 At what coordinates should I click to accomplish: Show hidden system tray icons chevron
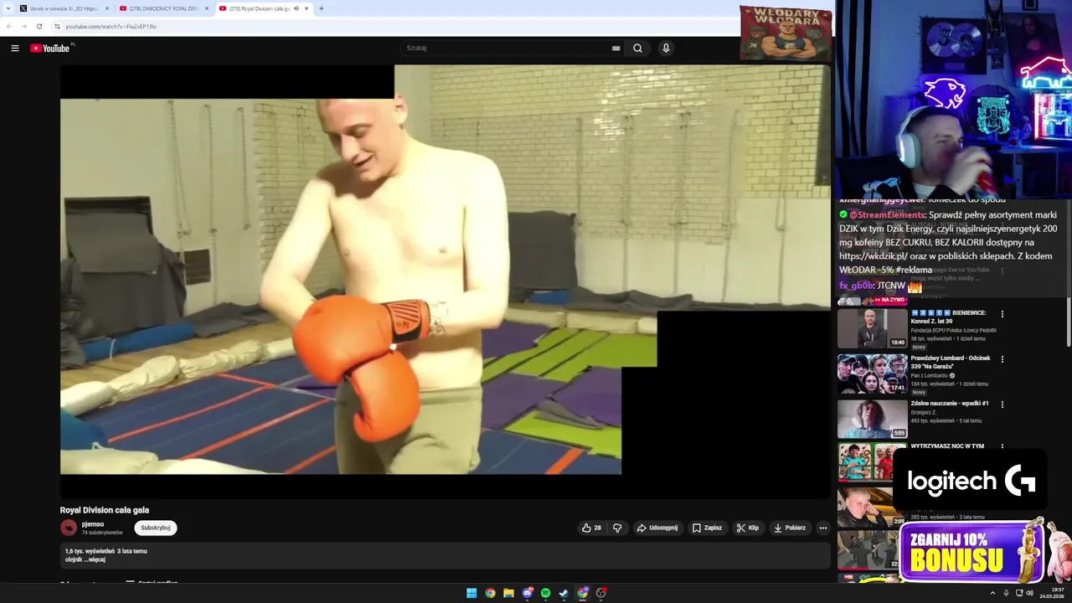(x=992, y=593)
